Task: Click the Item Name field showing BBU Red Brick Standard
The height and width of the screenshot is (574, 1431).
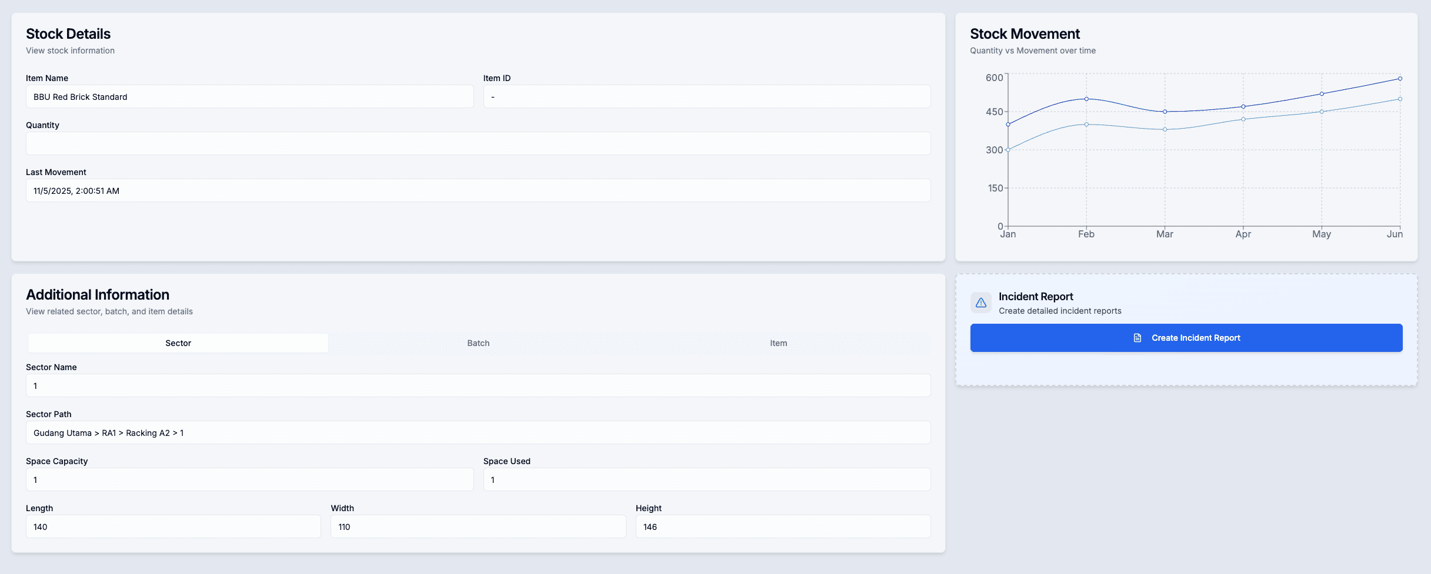Action: pyautogui.click(x=249, y=96)
